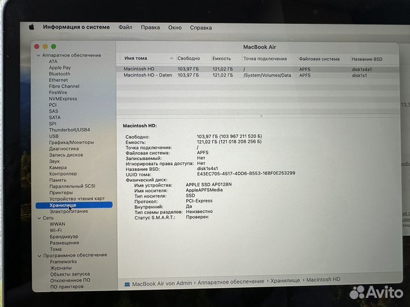
Task: Collapse the Аппаратное обеспечение section
Action: (x=38, y=55)
